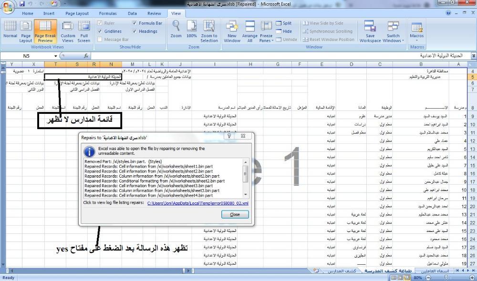This screenshot has height=281, width=477.
Task: Select the طباعة كشف المدرسة sheet tab
Action: [388, 271]
